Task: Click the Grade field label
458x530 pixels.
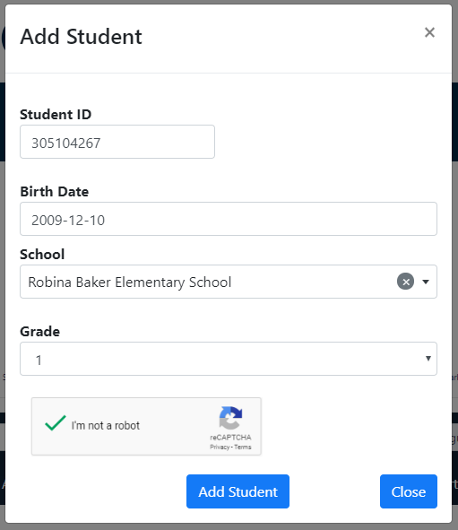Action: coord(39,332)
